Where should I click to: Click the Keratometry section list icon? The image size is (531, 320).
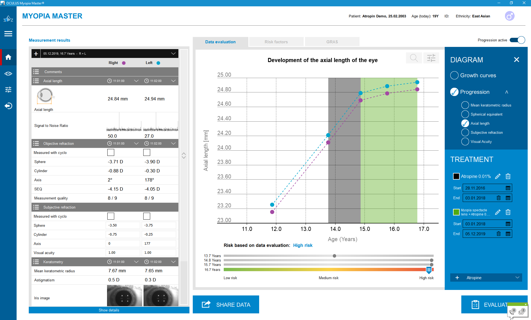(x=36, y=262)
